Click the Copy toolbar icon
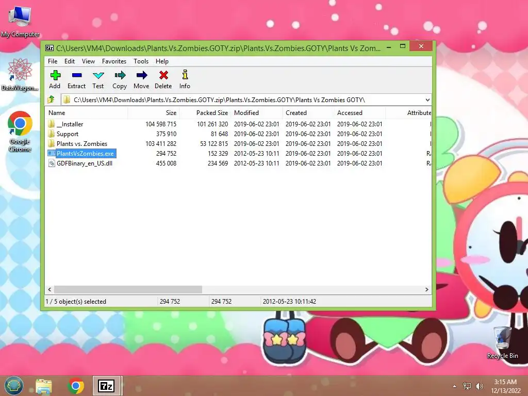Viewport: 528px width, 396px height. click(x=120, y=75)
